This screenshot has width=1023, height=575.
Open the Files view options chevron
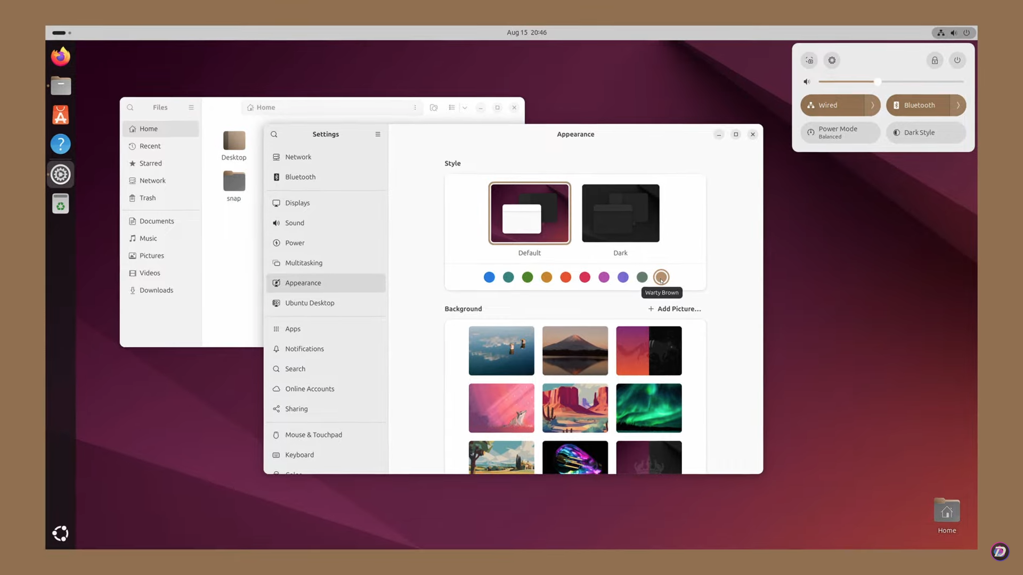[x=465, y=108]
